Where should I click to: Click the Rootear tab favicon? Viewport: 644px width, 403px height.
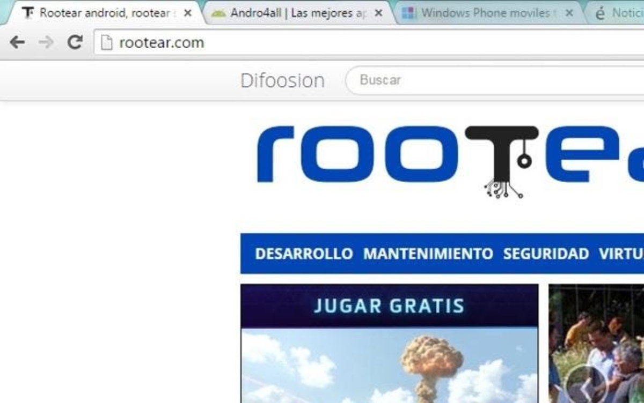(28, 13)
